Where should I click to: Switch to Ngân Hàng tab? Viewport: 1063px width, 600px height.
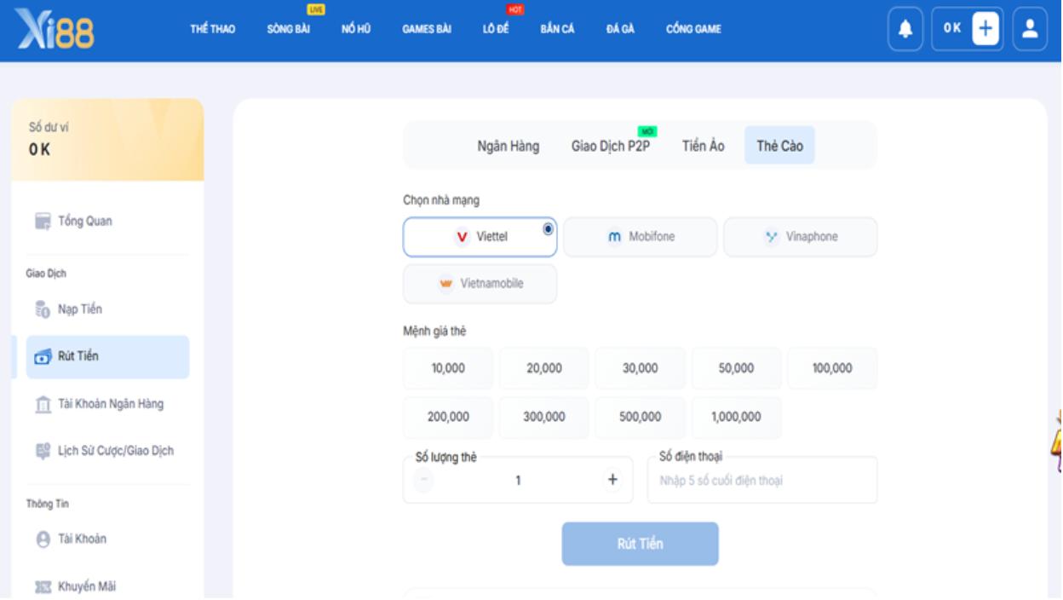tap(508, 147)
